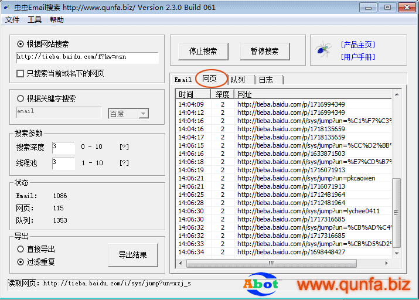Click the 停止搜索 button
The height and width of the screenshot is (300, 419).
click(x=203, y=51)
